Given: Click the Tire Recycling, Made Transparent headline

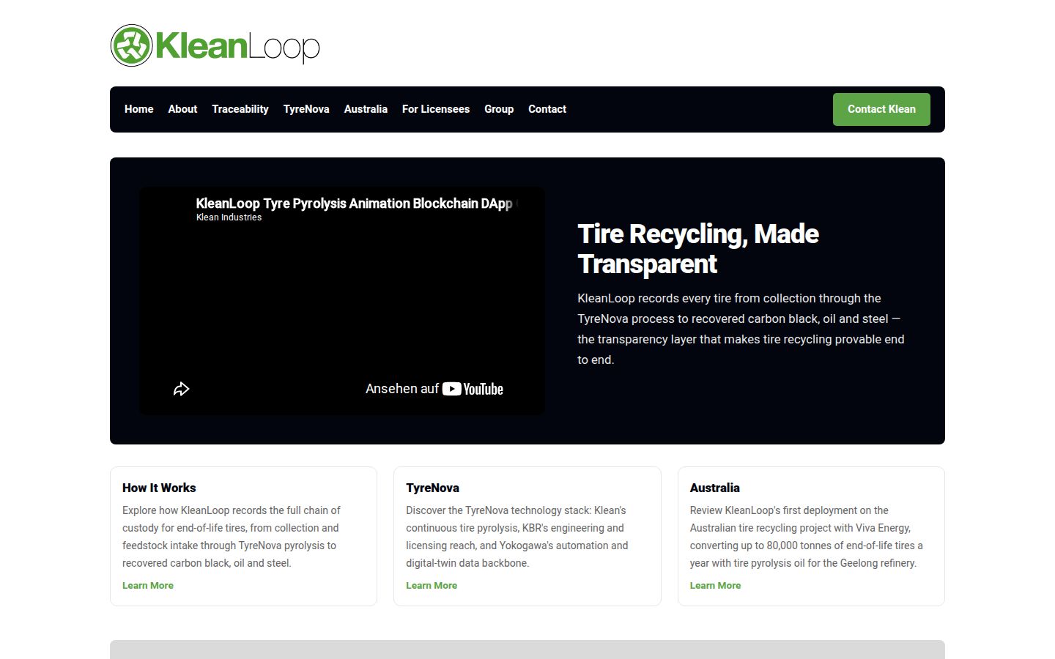Looking at the screenshot, I should pyautogui.click(x=698, y=249).
